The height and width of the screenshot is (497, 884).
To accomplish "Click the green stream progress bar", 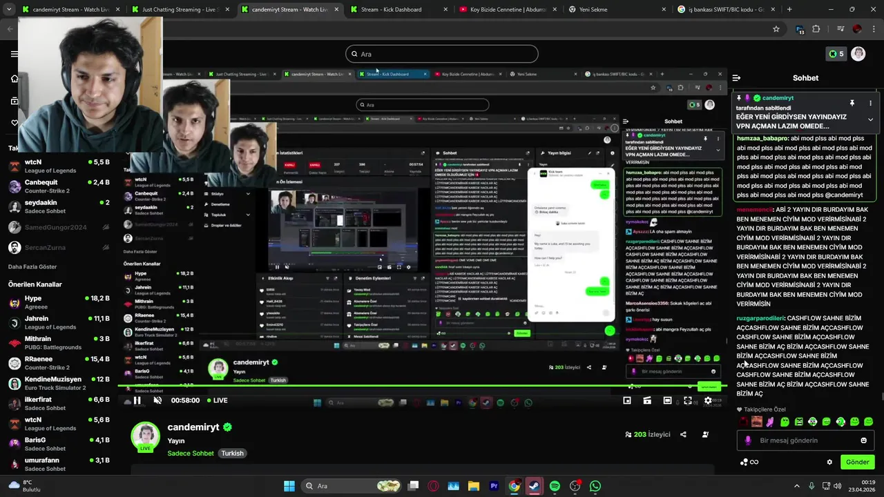I will (x=423, y=386).
